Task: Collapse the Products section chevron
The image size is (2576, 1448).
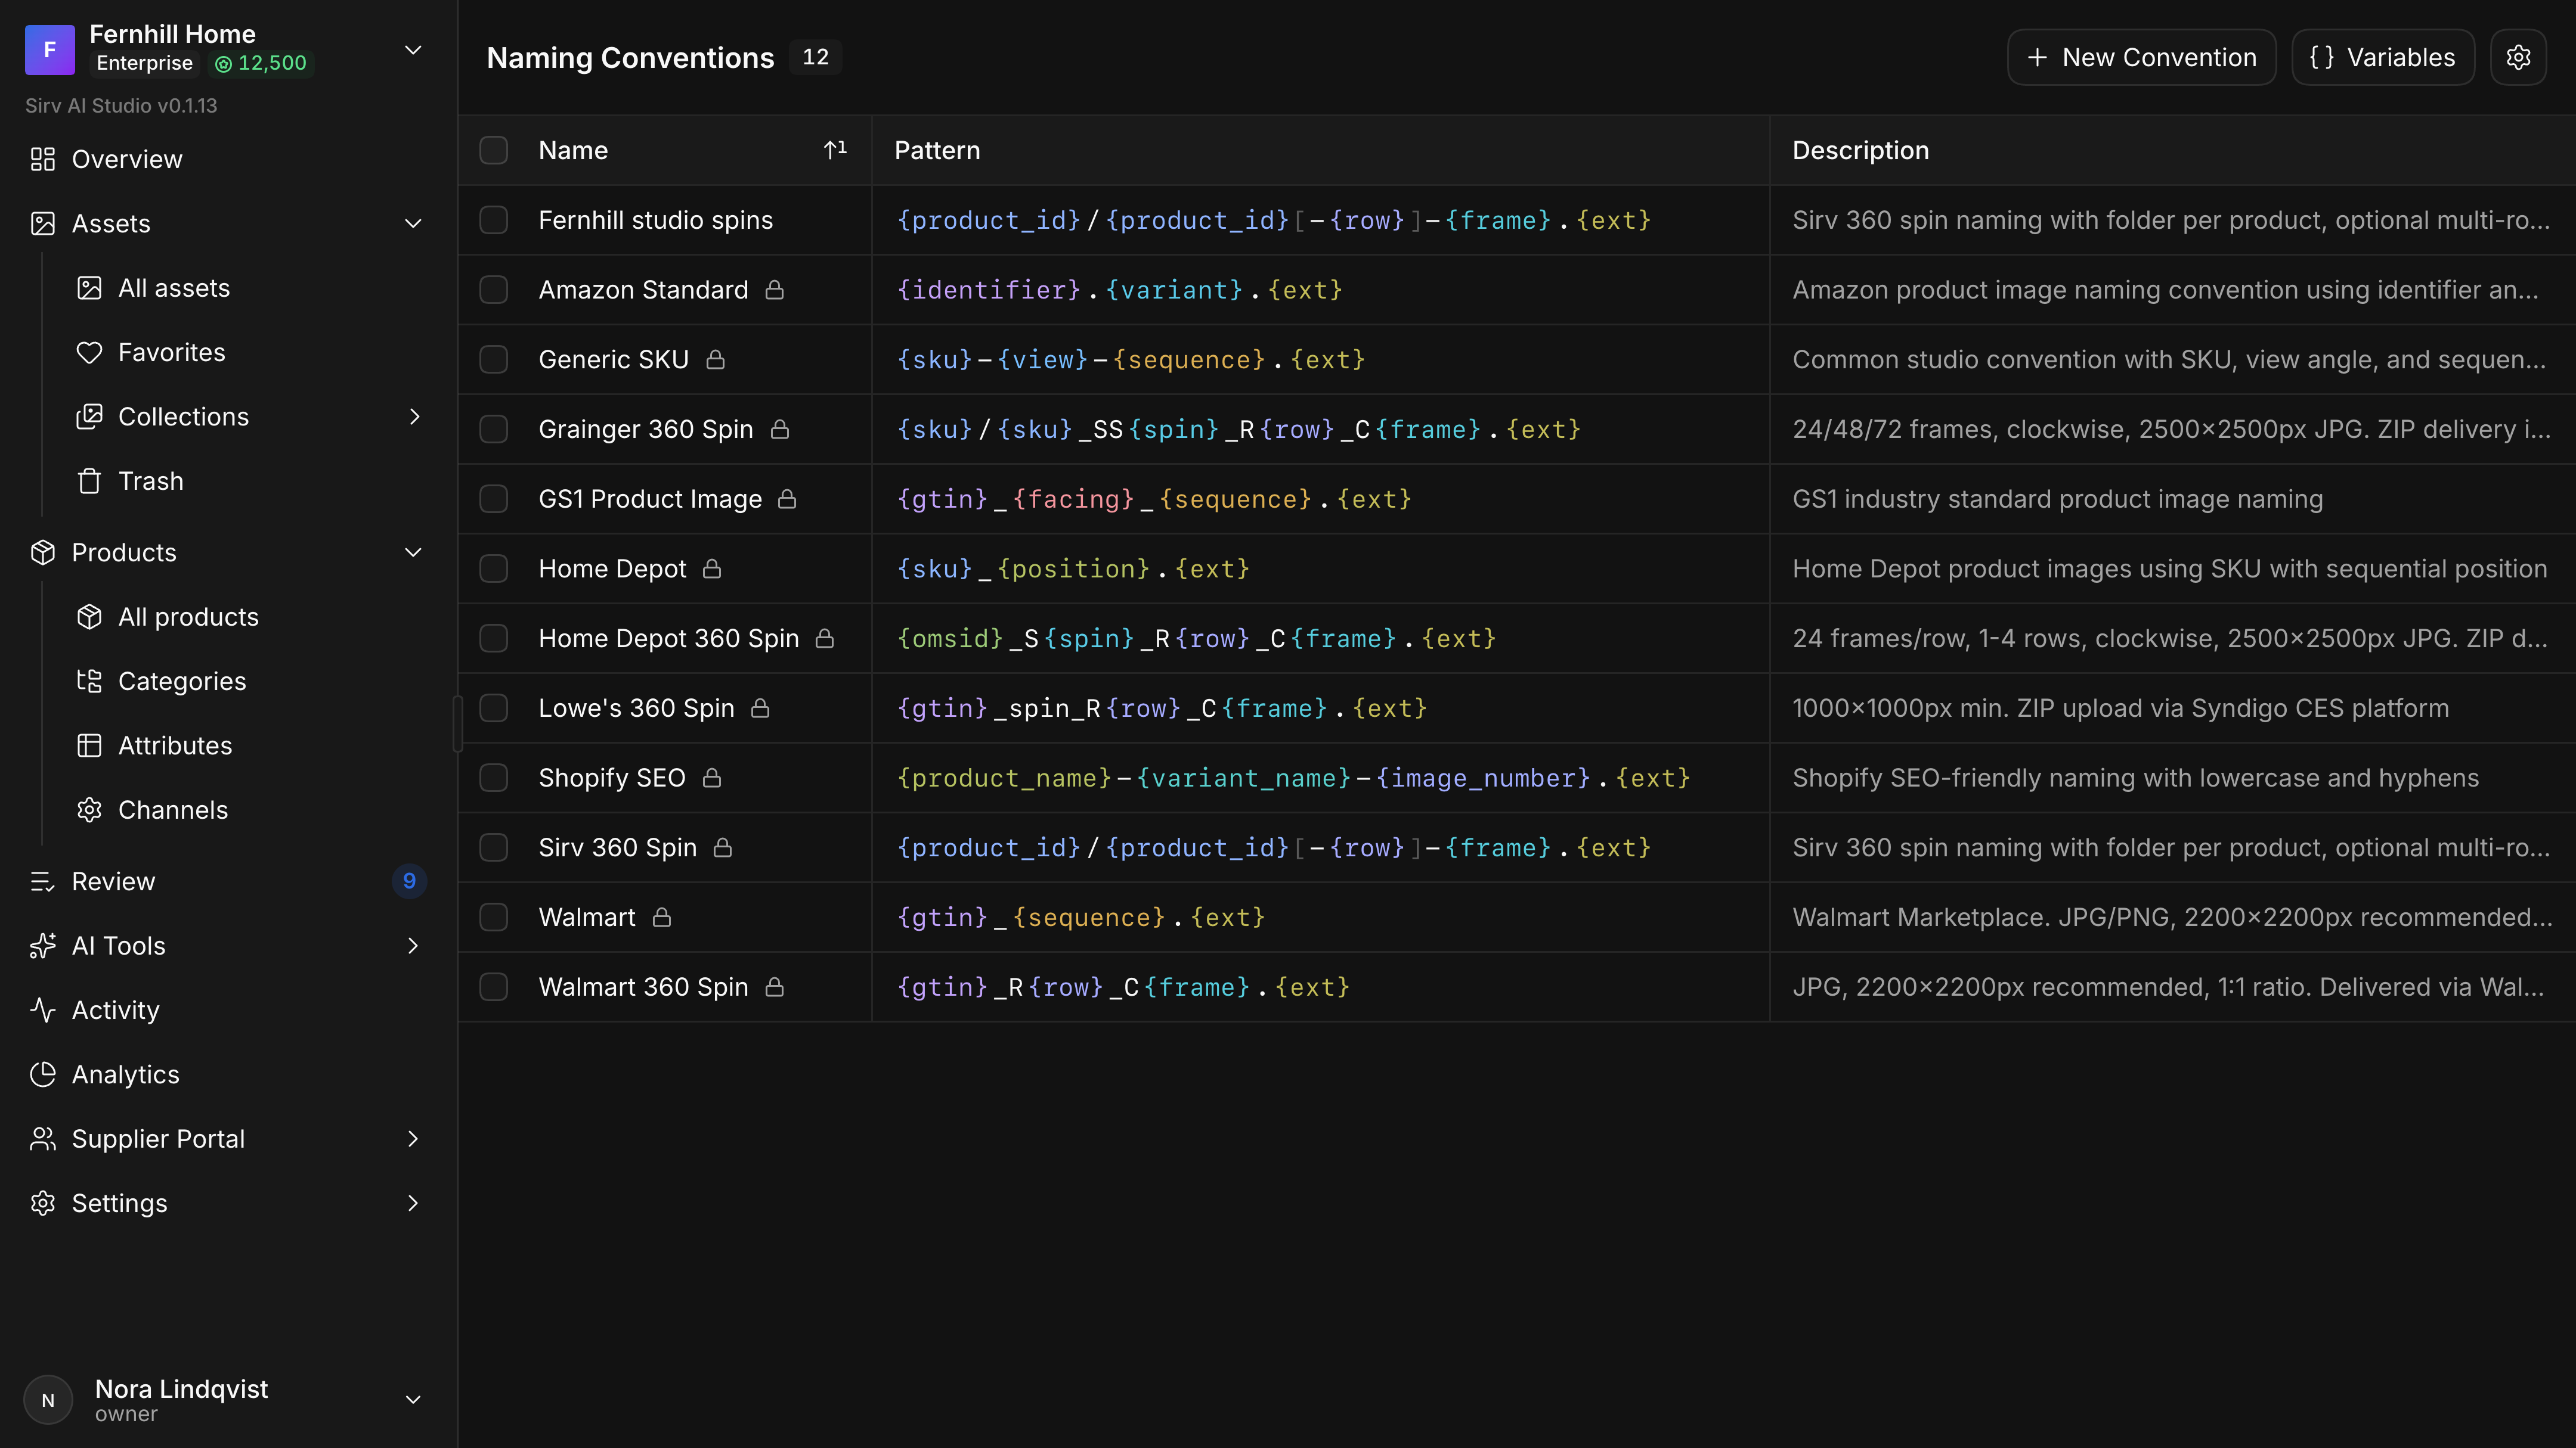Action: [x=413, y=552]
